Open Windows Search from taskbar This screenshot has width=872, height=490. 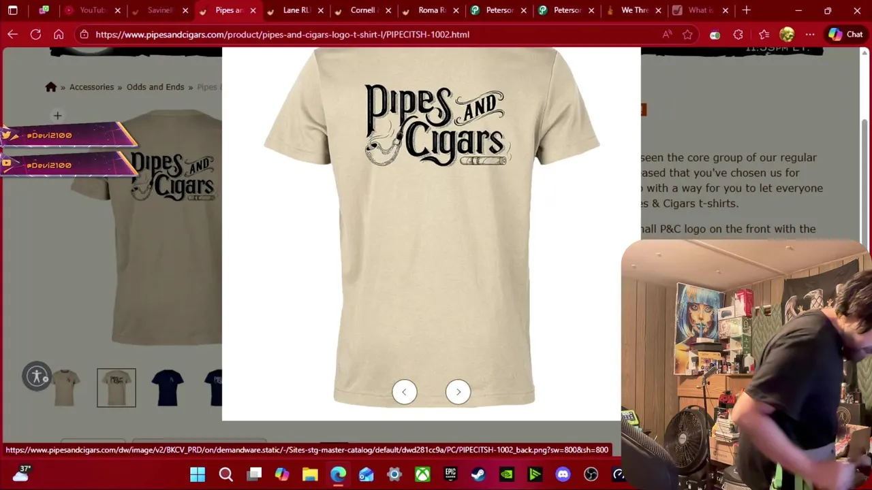pyautogui.click(x=225, y=474)
